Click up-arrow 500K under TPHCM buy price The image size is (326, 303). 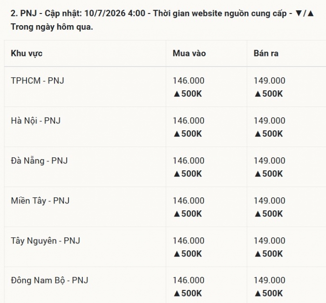coord(188,94)
